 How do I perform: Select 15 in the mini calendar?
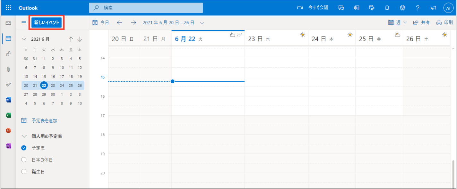pos(44,77)
